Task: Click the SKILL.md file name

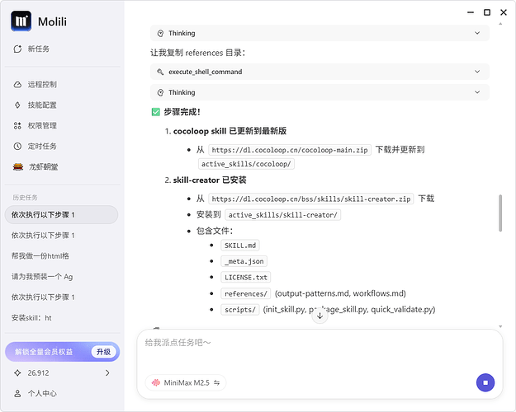Action: coord(240,246)
